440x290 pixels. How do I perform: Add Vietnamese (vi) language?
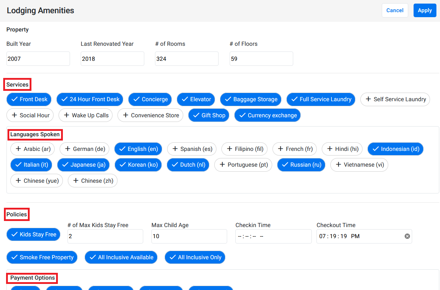pyautogui.click(x=359, y=165)
